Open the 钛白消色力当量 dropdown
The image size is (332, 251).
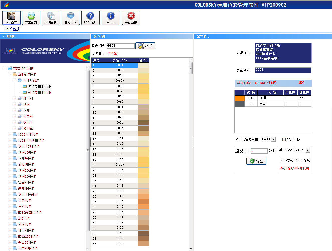(x=273, y=139)
